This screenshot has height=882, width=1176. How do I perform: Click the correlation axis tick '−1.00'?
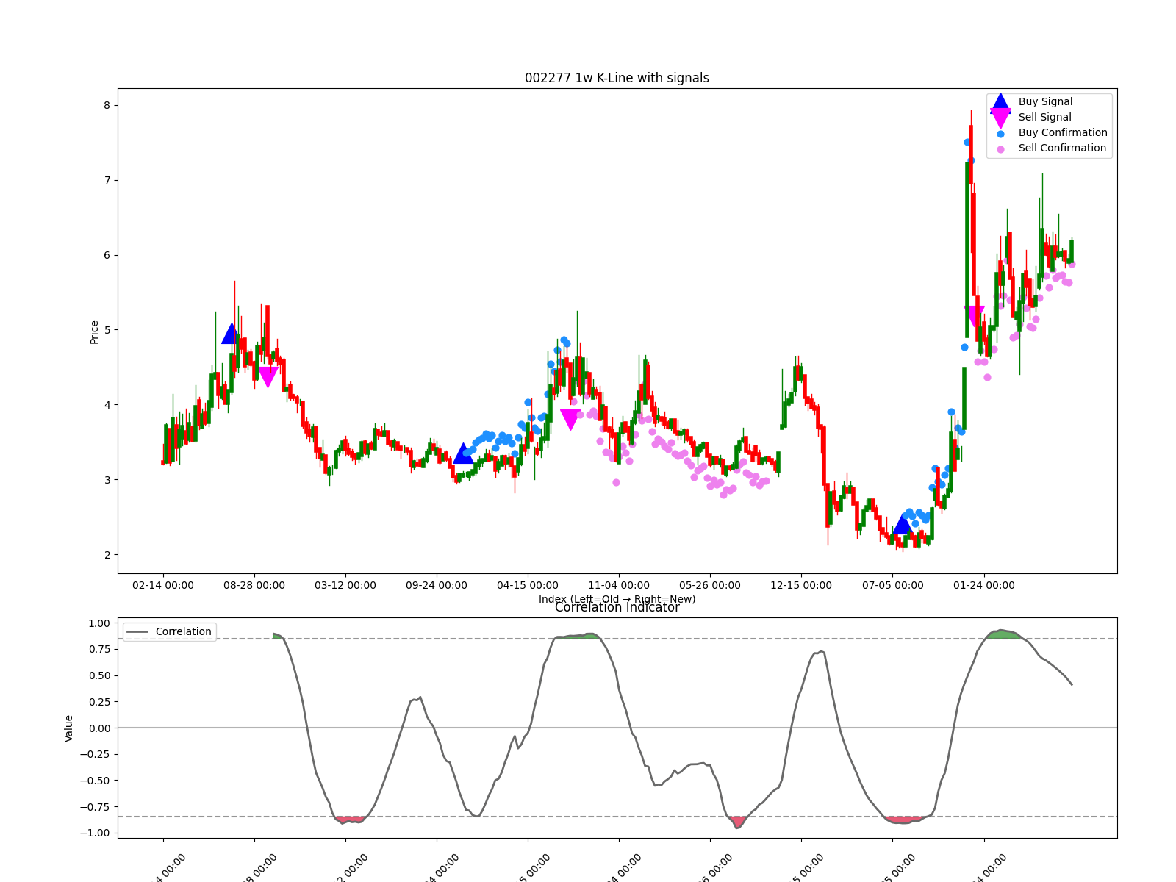(94, 833)
